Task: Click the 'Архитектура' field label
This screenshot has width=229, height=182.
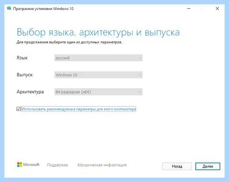Action: 30,92
